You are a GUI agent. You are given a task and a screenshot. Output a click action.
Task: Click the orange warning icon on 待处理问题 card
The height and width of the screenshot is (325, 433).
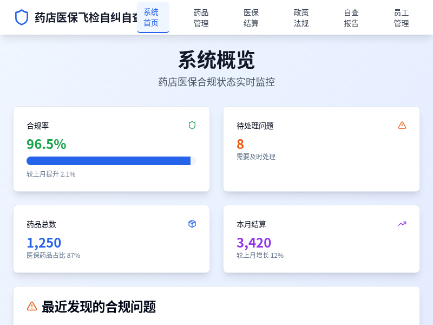click(402, 125)
